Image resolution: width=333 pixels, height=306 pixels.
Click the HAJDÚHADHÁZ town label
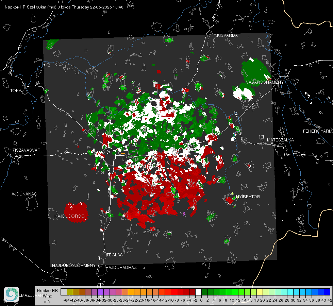coord(121,268)
